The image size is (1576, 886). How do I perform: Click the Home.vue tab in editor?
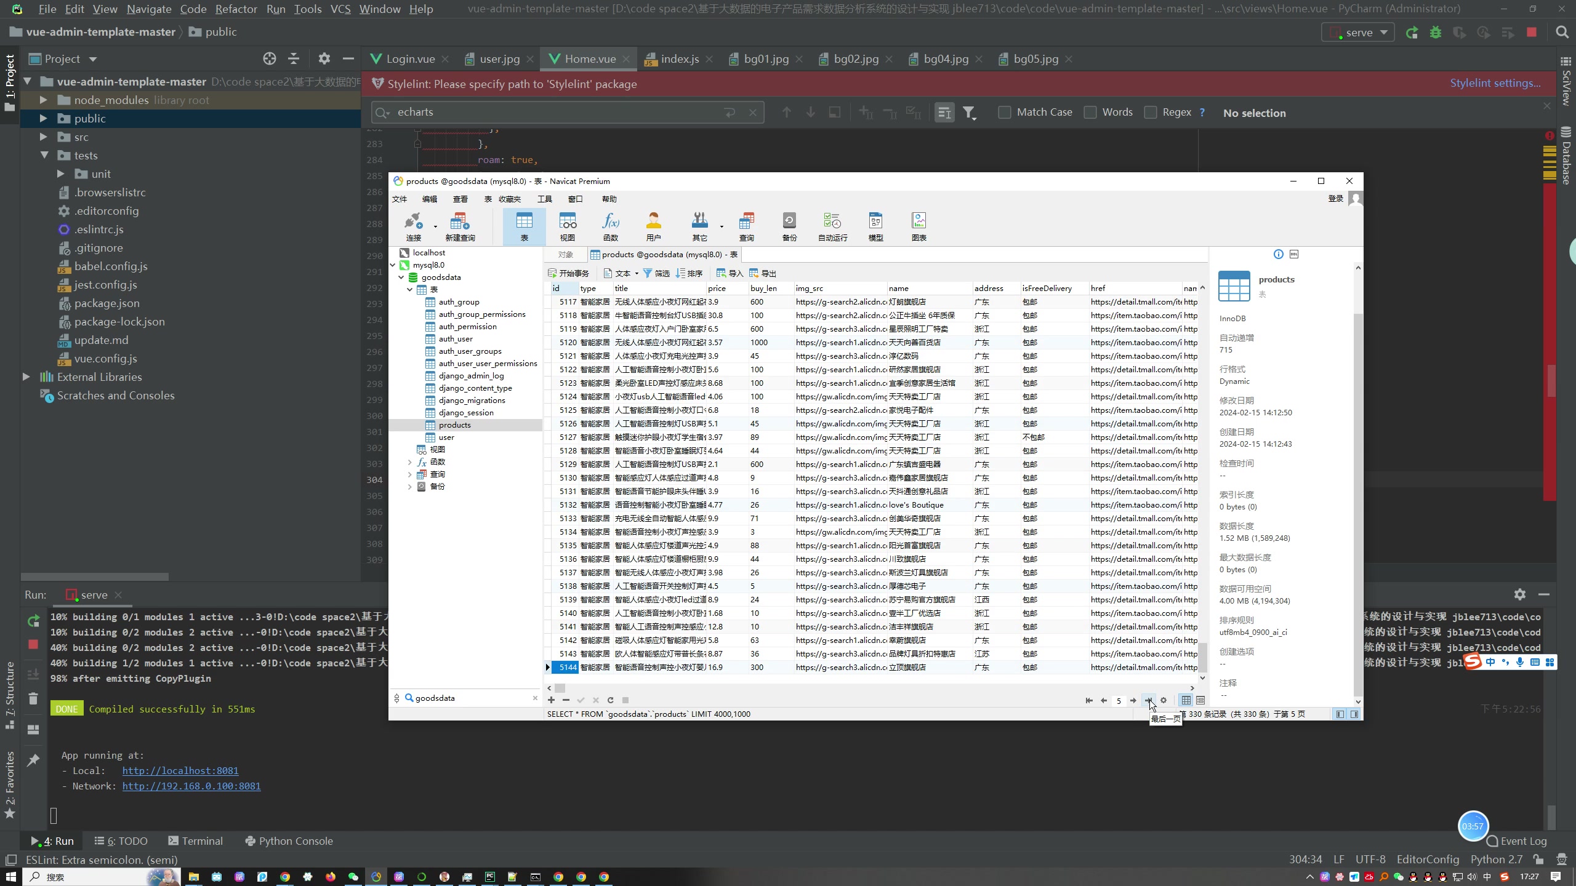tap(590, 58)
